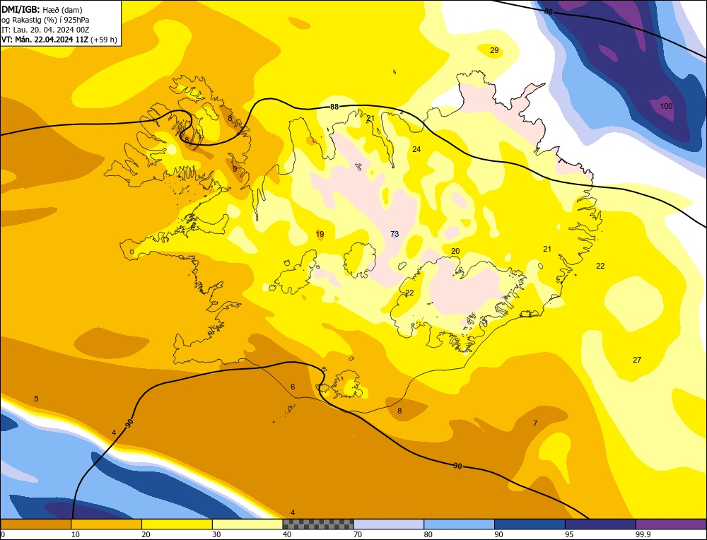Click the violet legend swatch above 99.9
The height and width of the screenshot is (540, 707).
point(671,524)
